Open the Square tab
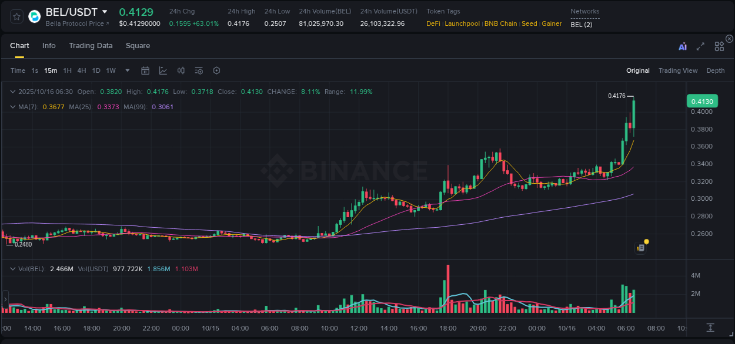The width and height of the screenshot is (735, 344). (x=138, y=45)
